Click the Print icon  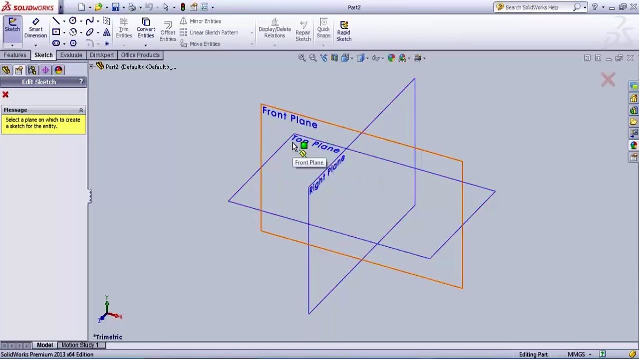(x=132, y=7)
